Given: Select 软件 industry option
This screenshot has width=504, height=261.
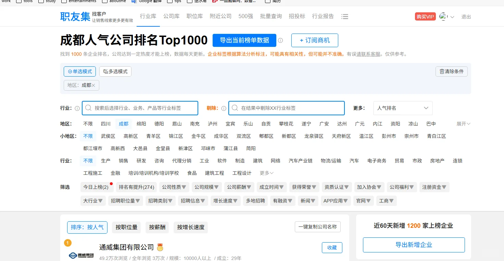Looking at the screenshot, I should click(222, 161).
